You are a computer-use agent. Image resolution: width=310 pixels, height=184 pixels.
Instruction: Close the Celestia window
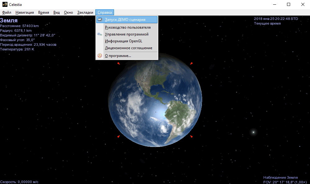click(303, 4)
